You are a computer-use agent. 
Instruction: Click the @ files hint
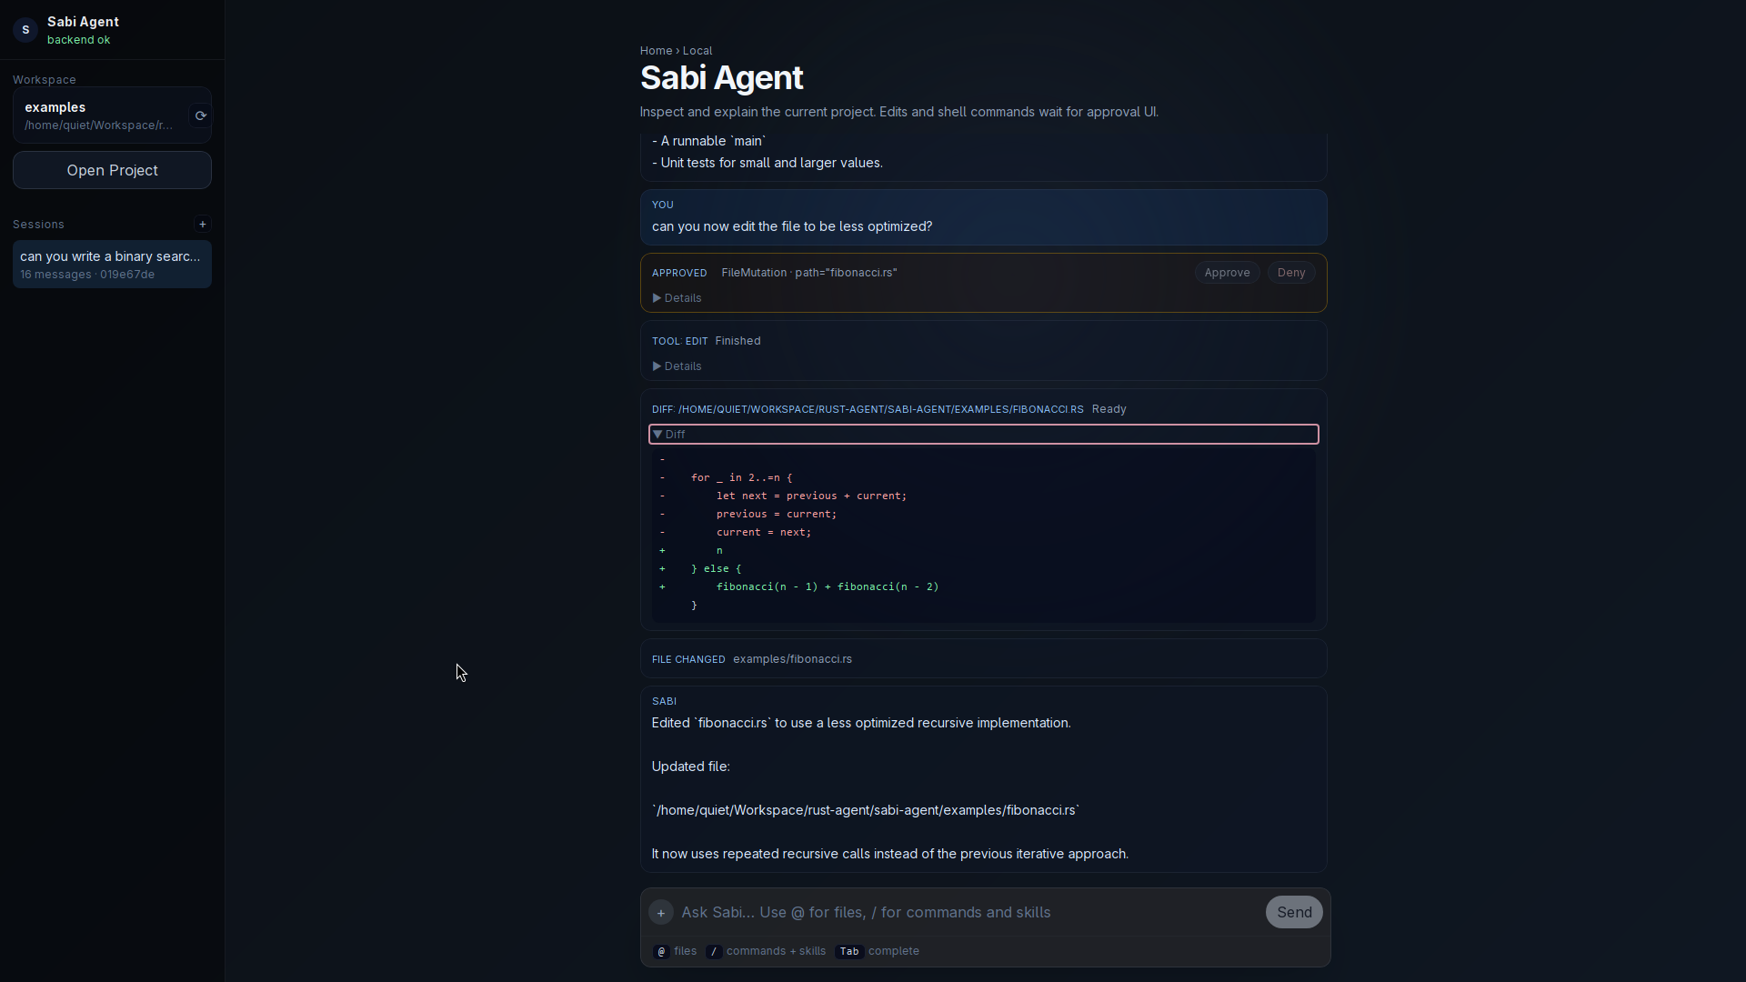pos(675,951)
